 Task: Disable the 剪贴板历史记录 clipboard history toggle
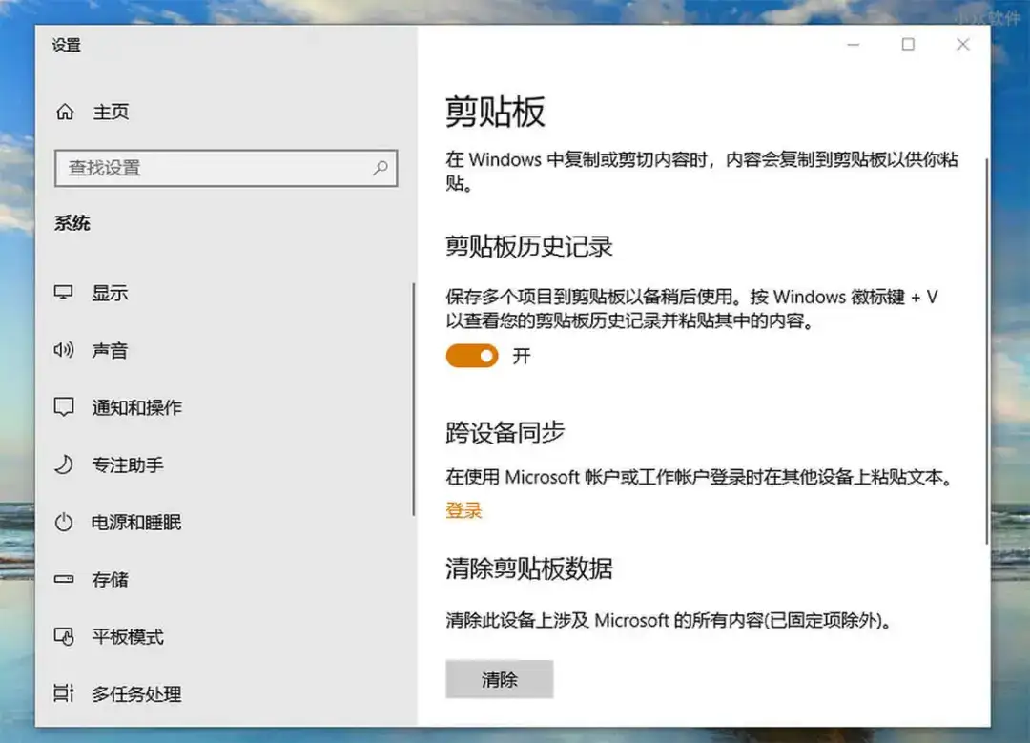pos(471,355)
